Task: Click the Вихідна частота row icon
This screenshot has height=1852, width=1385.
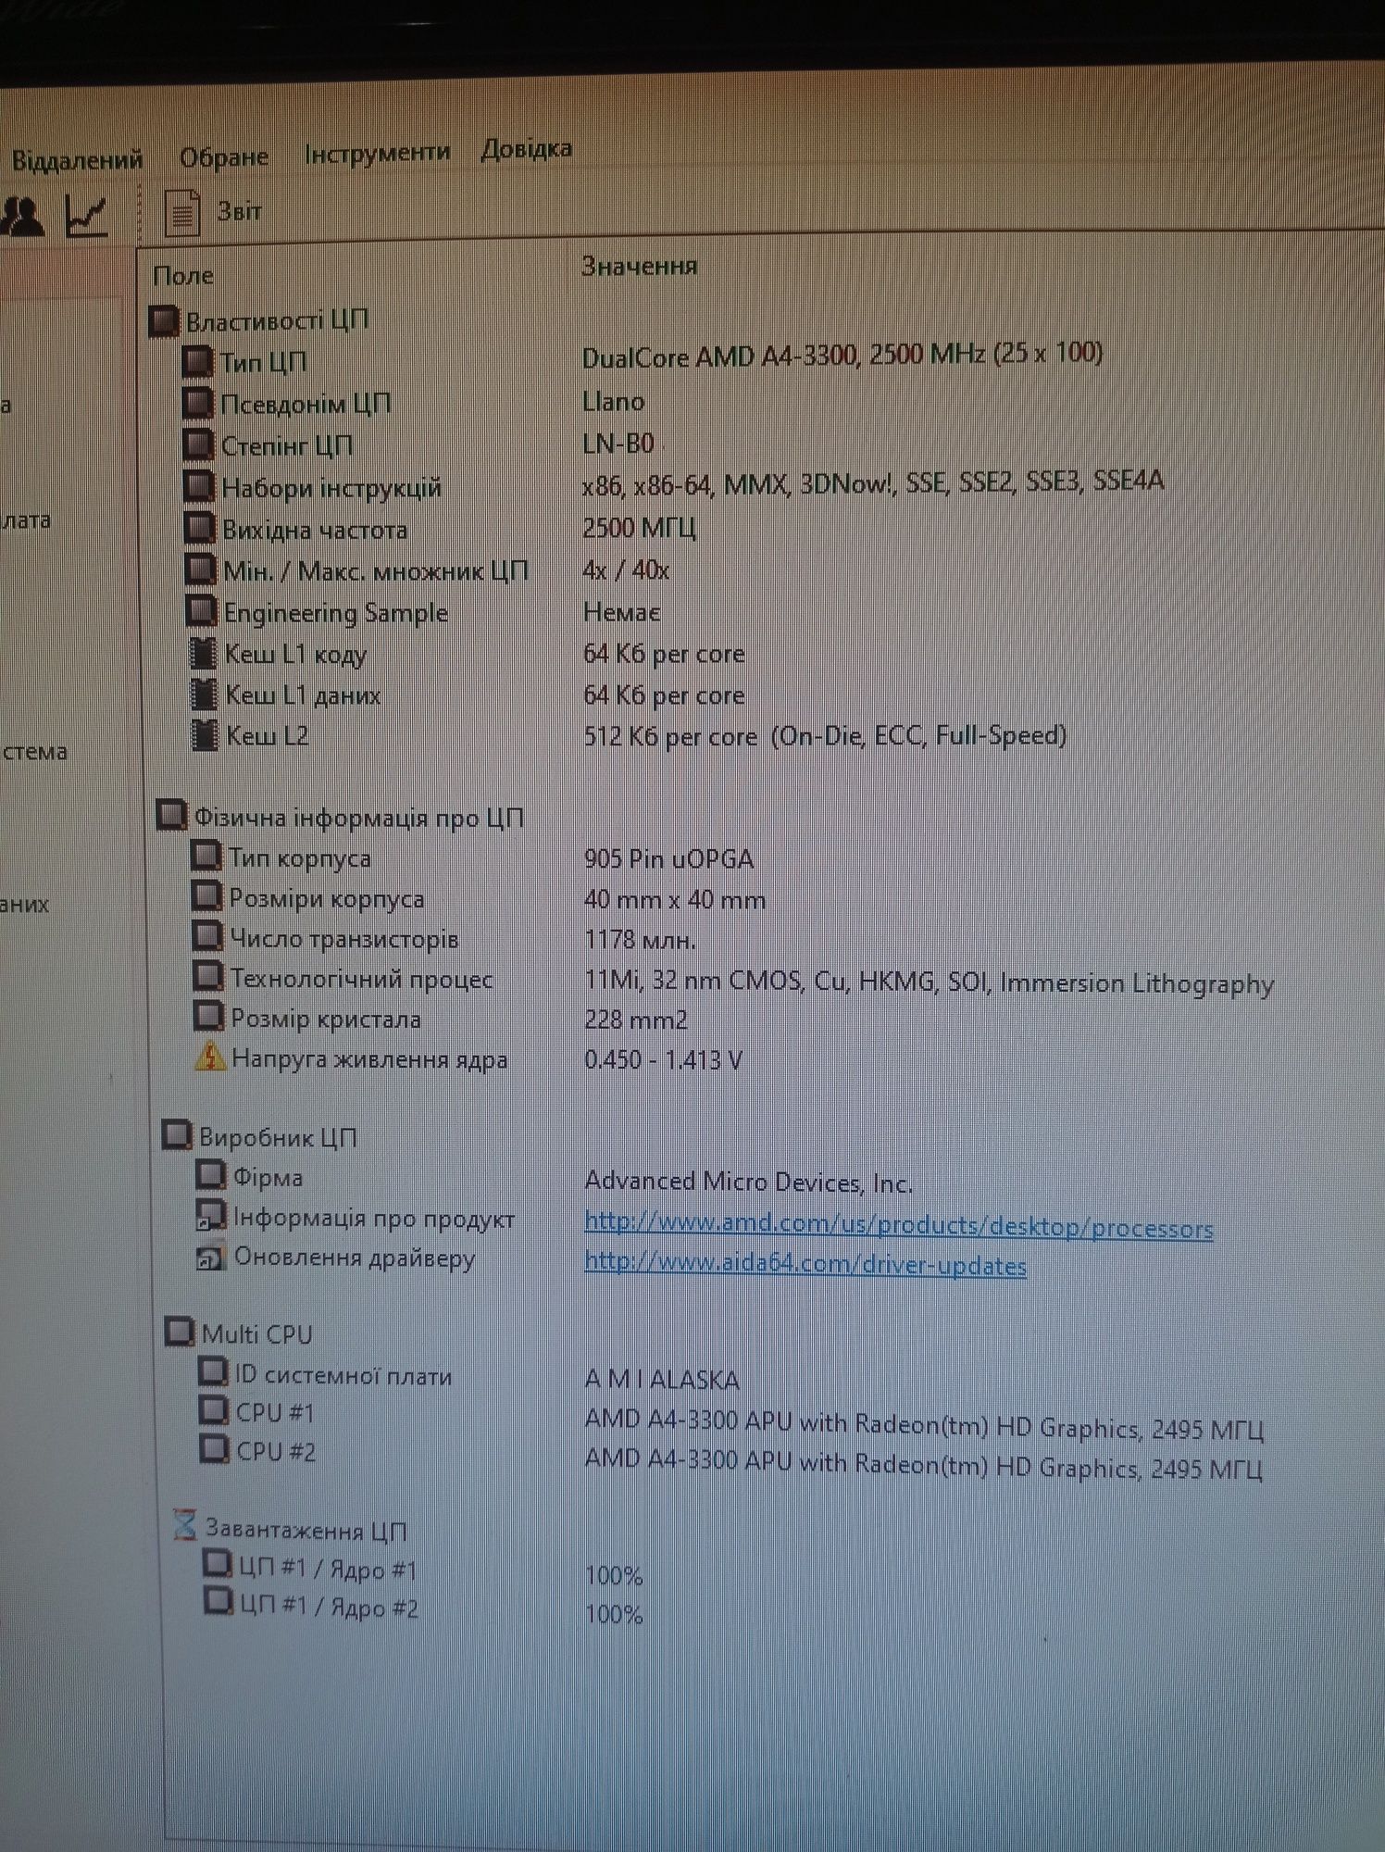Action: pyautogui.click(x=200, y=528)
